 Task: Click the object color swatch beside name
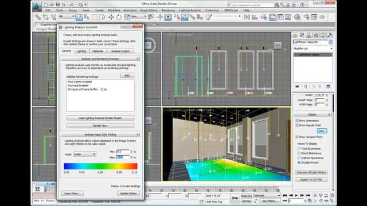coord(330,42)
